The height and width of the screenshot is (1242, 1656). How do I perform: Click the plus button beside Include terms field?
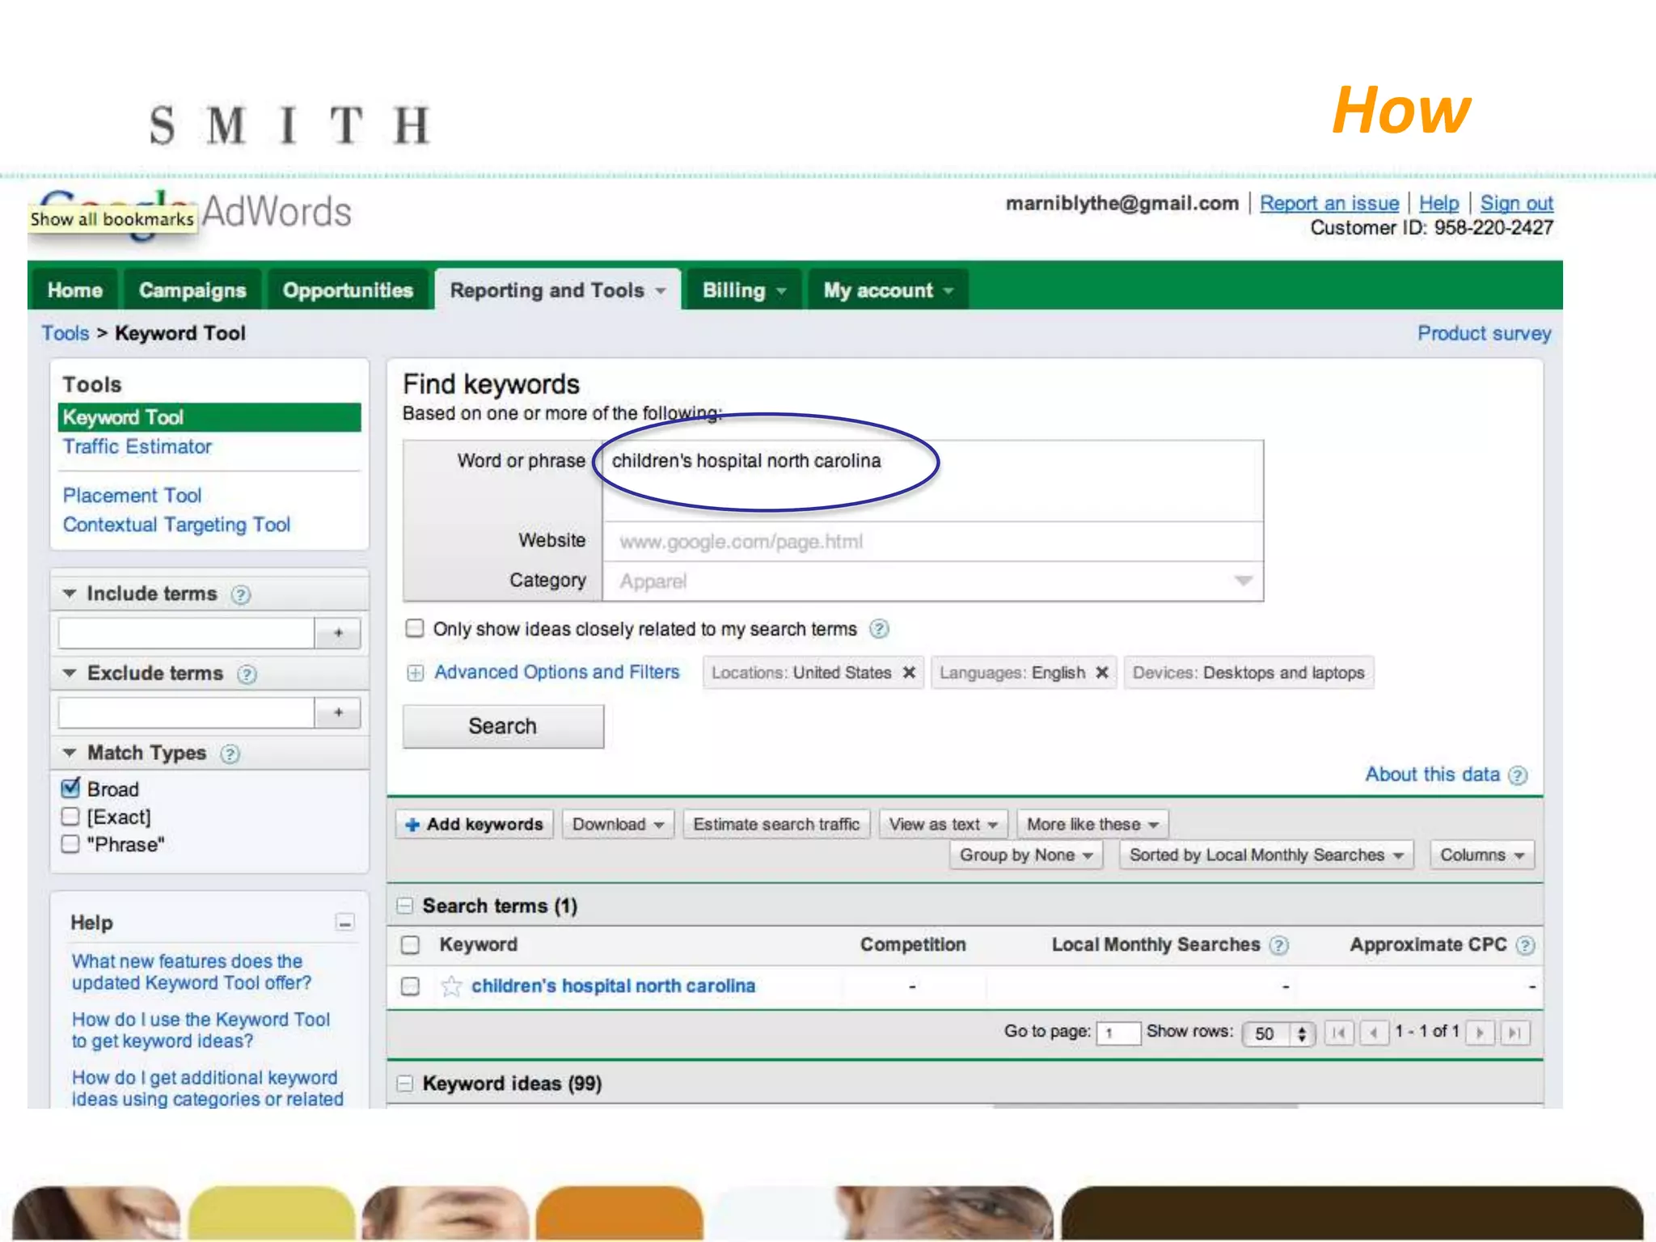pos(338,633)
